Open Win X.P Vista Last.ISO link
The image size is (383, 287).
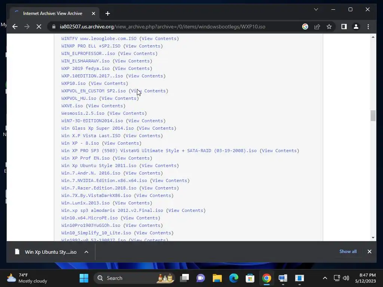pyautogui.click(x=91, y=136)
